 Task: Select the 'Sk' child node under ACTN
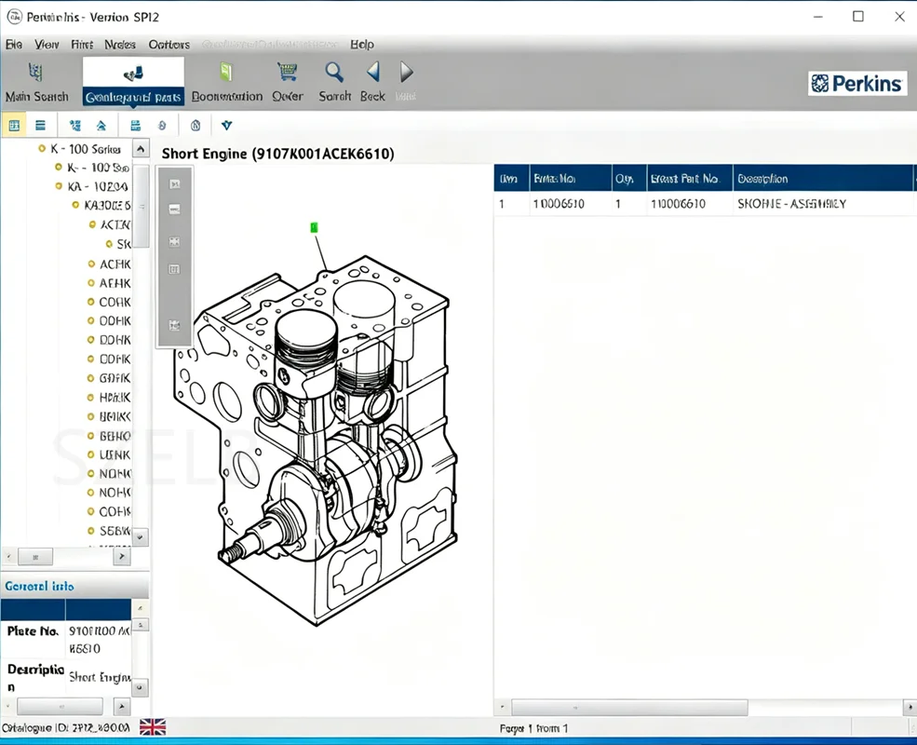124,244
